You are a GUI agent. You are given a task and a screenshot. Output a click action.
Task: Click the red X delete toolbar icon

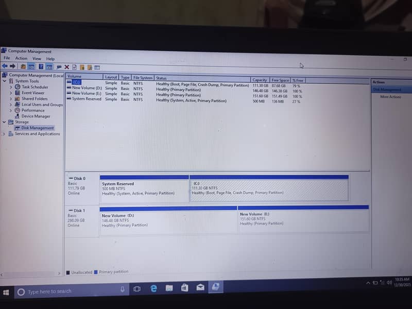67,67
